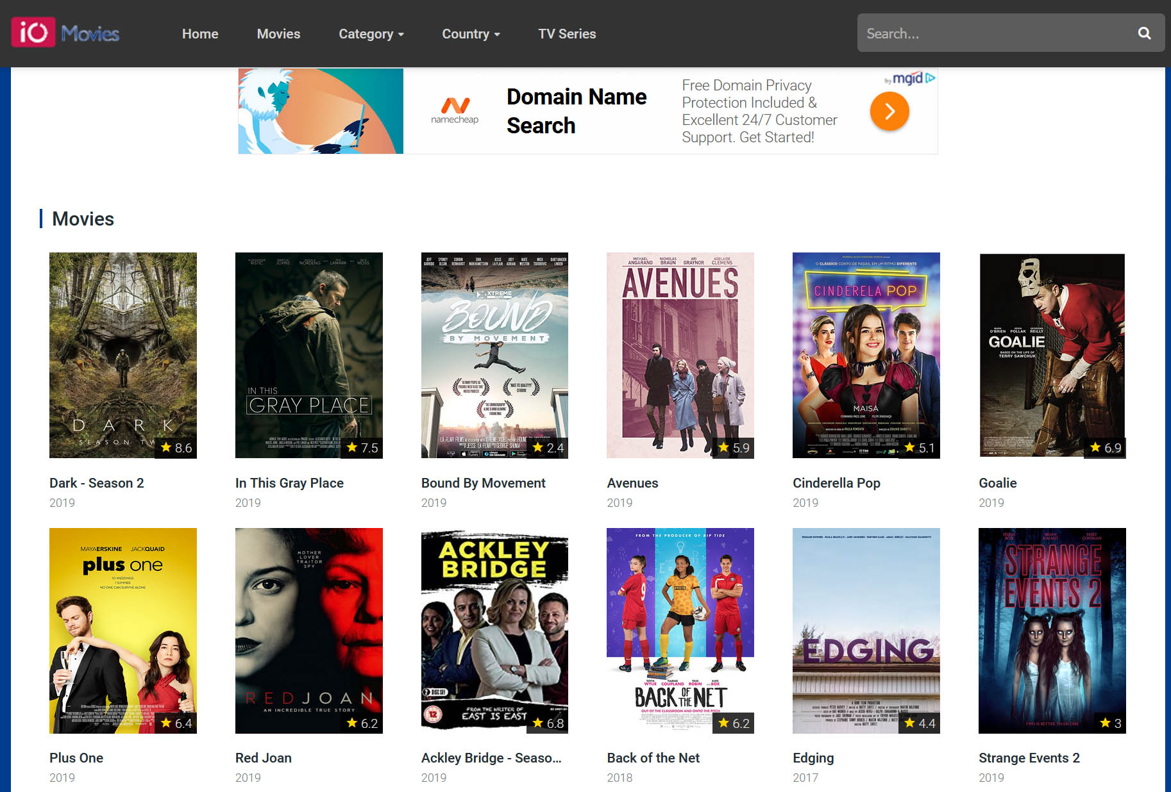Click the 4.4 rating badge on Edging
1171x792 pixels.
920,723
